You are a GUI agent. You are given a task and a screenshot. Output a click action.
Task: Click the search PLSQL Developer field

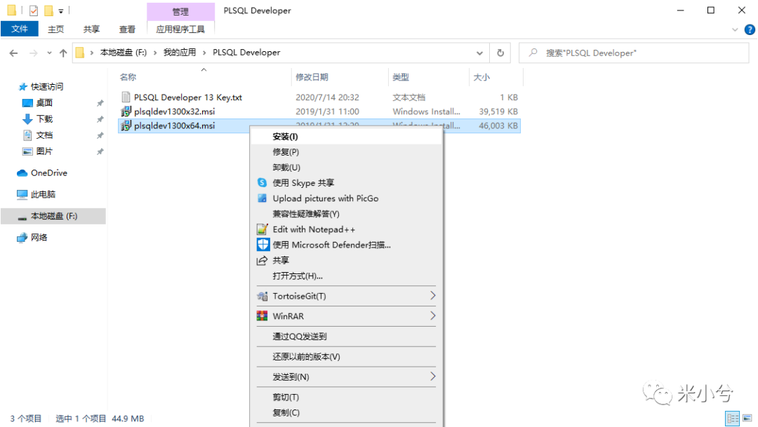pyautogui.click(x=634, y=53)
